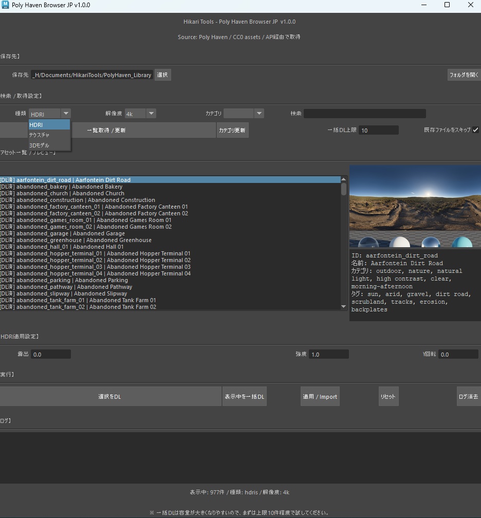
Task: Click the 適用 / Import button
Action: click(x=320, y=396)
